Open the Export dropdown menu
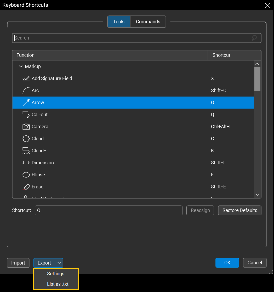Viewport: 274px width, 292px height. (x=48, y=263)
